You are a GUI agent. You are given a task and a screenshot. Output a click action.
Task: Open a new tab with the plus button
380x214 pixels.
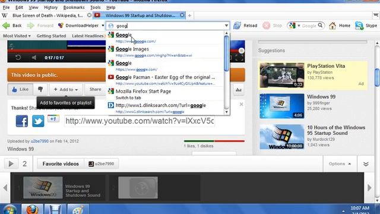[190, 15]
